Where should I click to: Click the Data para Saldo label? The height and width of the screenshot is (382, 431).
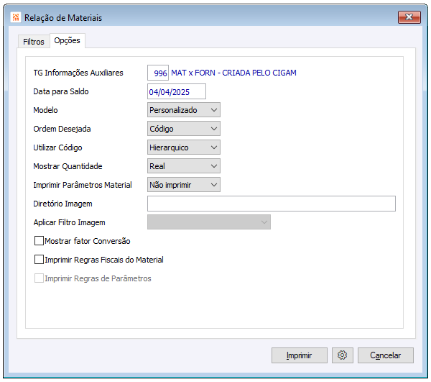[x=61, y=91]
